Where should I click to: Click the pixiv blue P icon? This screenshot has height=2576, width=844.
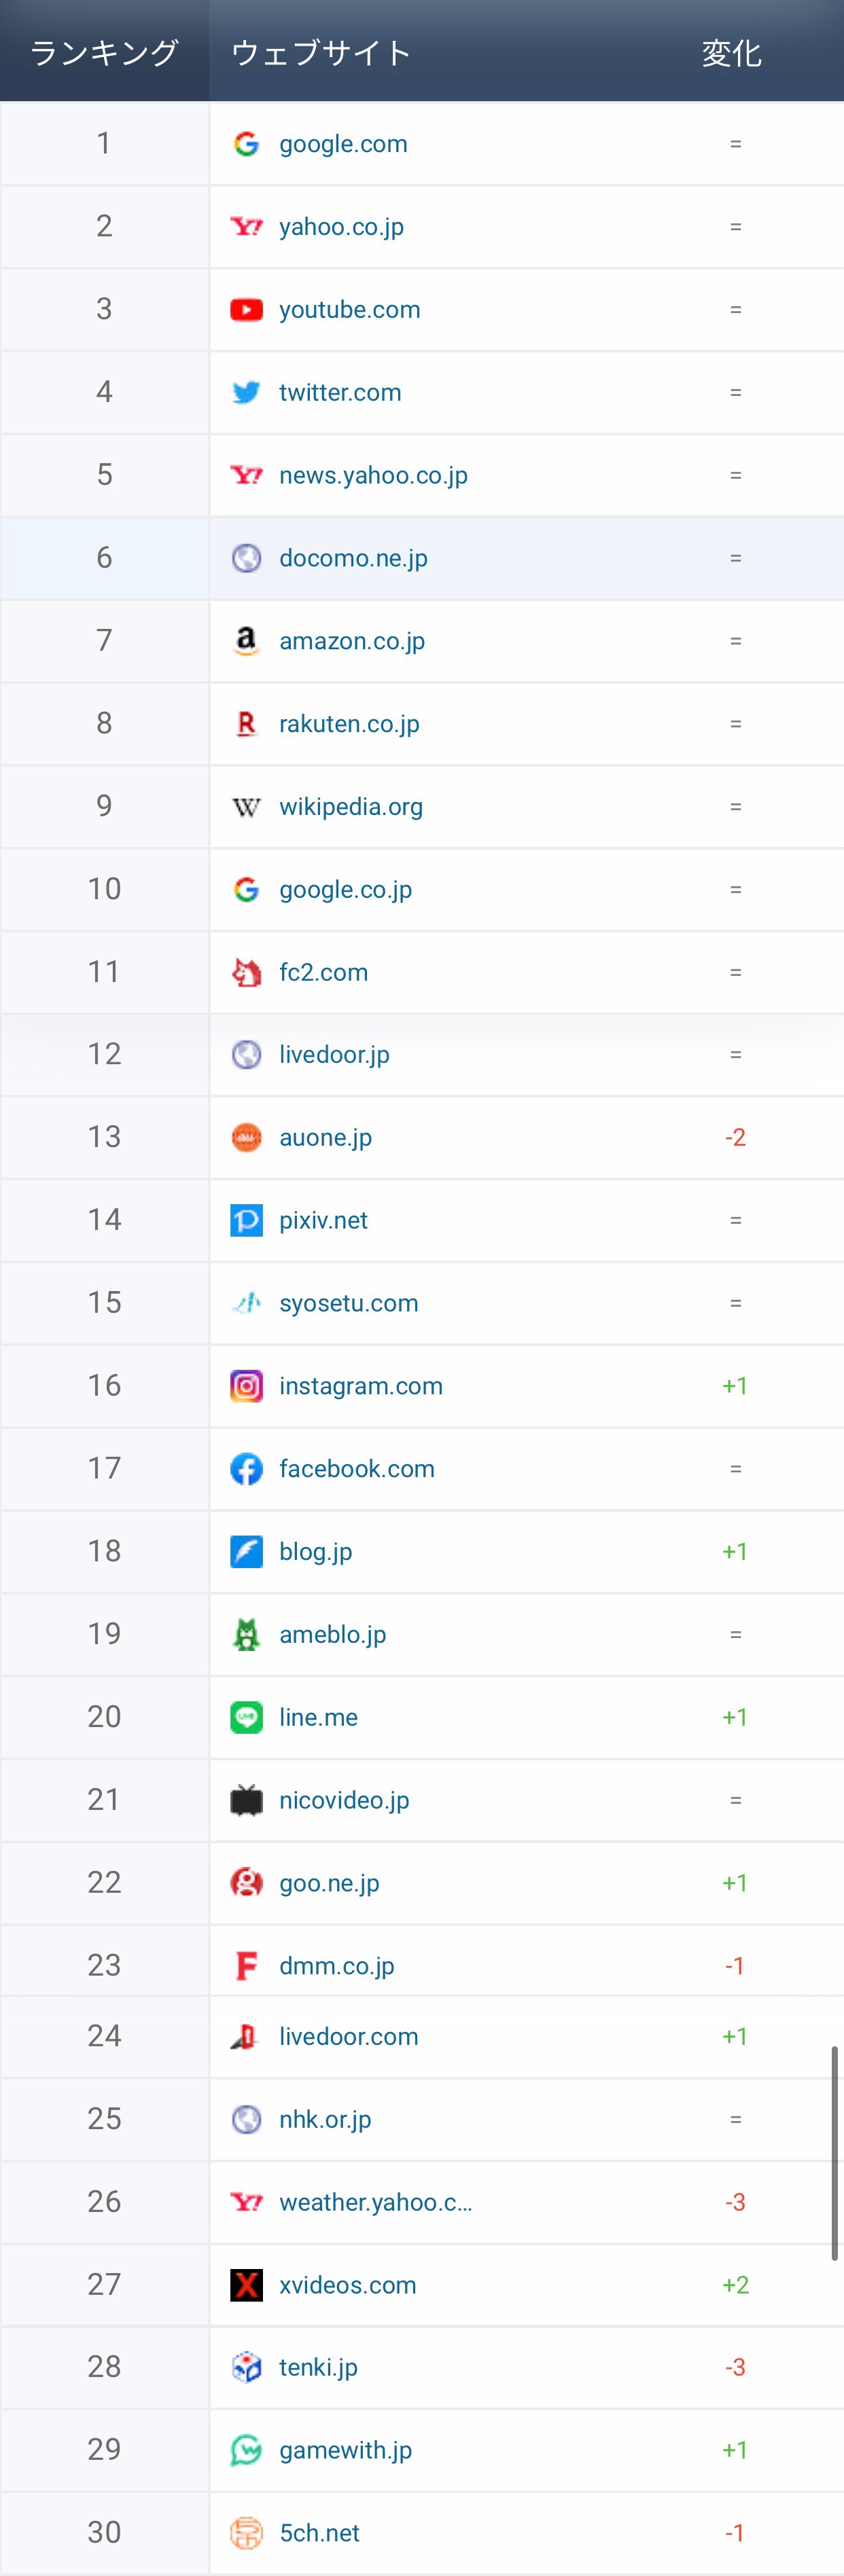246,1220
